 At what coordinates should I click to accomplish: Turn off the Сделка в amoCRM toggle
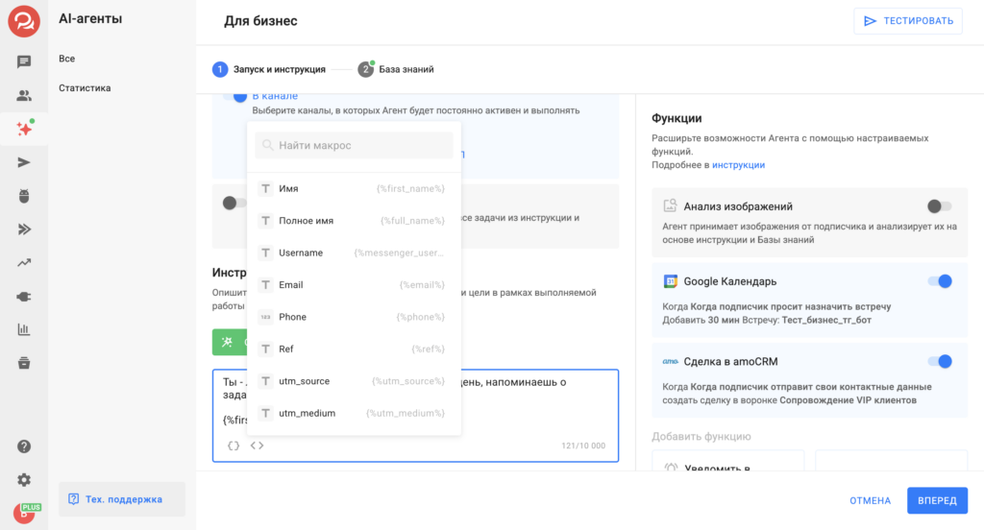point(938,361)
